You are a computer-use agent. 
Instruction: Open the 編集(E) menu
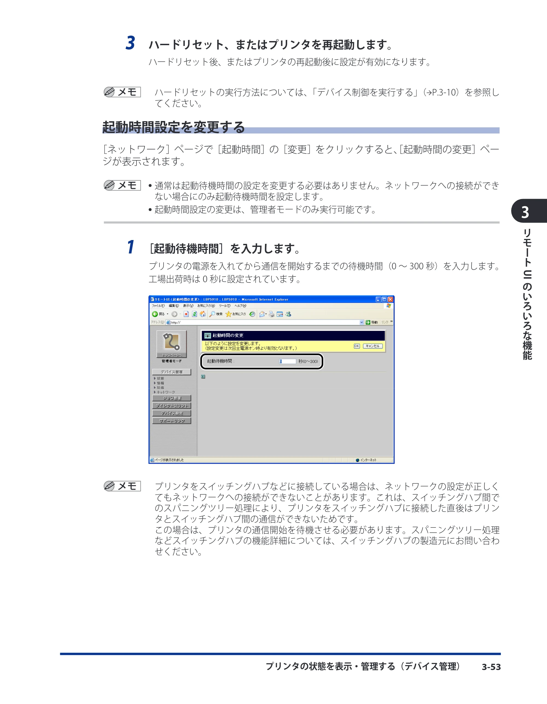pyautogui.click(x=174, y=305)
